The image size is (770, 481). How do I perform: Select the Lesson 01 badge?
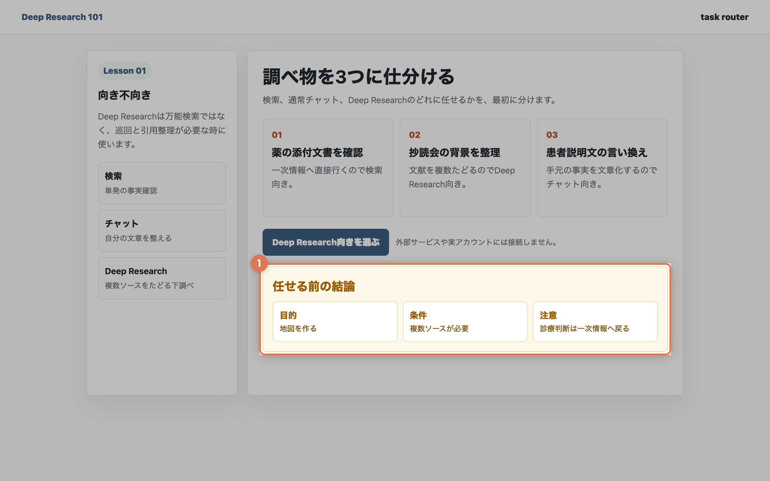click(124, 71)
